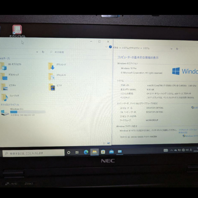Open the オンラインアルバム desktop shortcut
This screenshot has width=198, height=198.
coord(17,31)
